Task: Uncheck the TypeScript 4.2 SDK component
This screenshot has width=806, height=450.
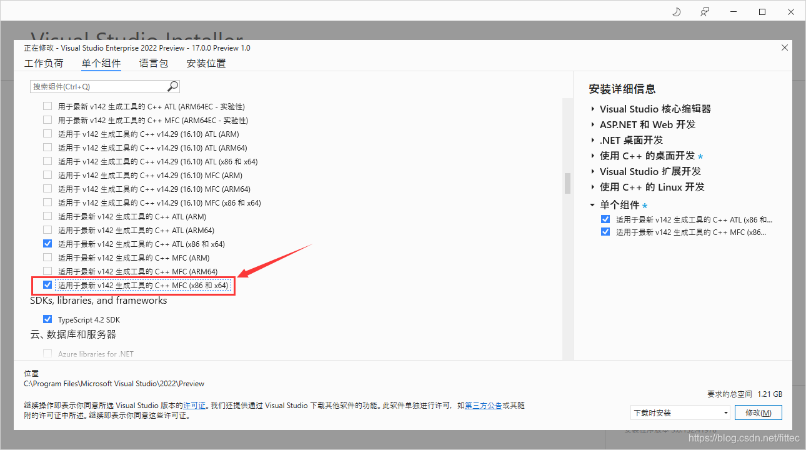Action: point(47,319)
